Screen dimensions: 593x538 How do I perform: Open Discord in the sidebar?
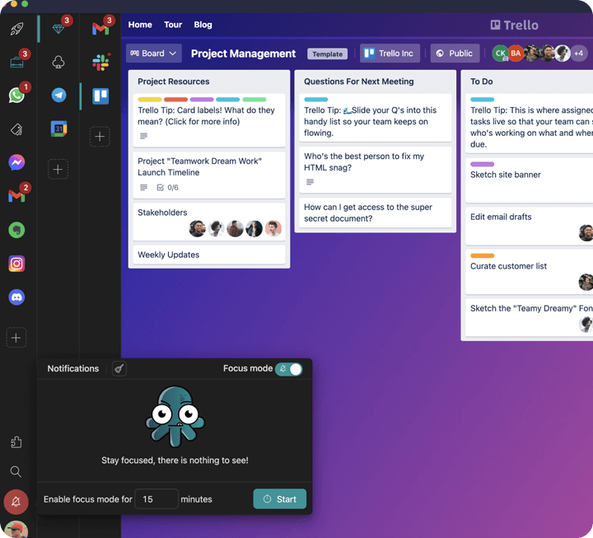16,297
